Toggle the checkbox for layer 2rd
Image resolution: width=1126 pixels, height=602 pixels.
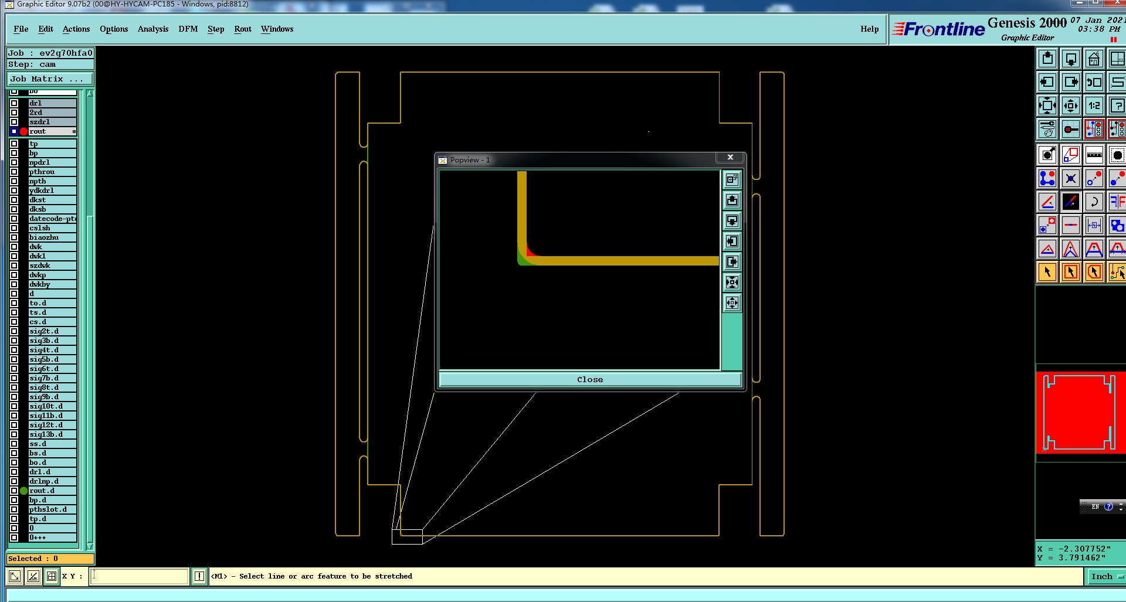coord(14,113)
